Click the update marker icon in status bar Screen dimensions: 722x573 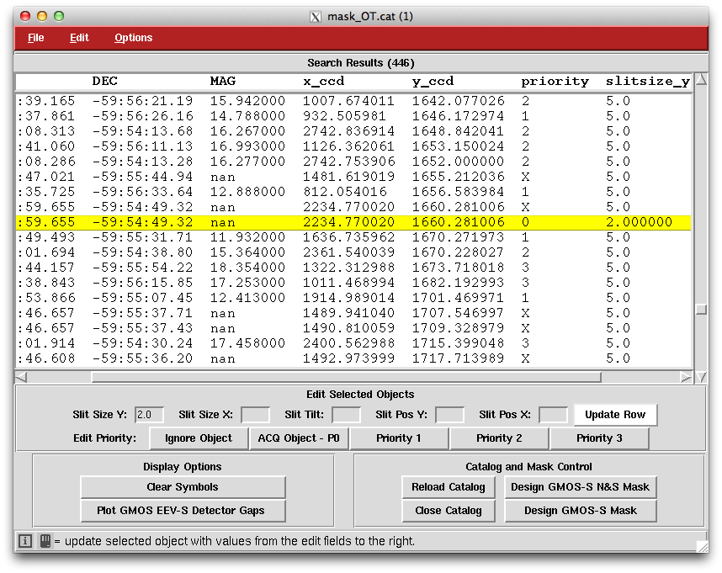(x=45, y=541)
